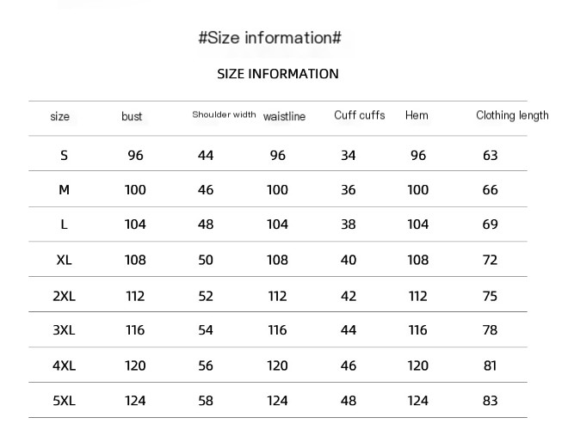
Task: Click the "Clothing length" column header
Action: (x=512, y=115)
